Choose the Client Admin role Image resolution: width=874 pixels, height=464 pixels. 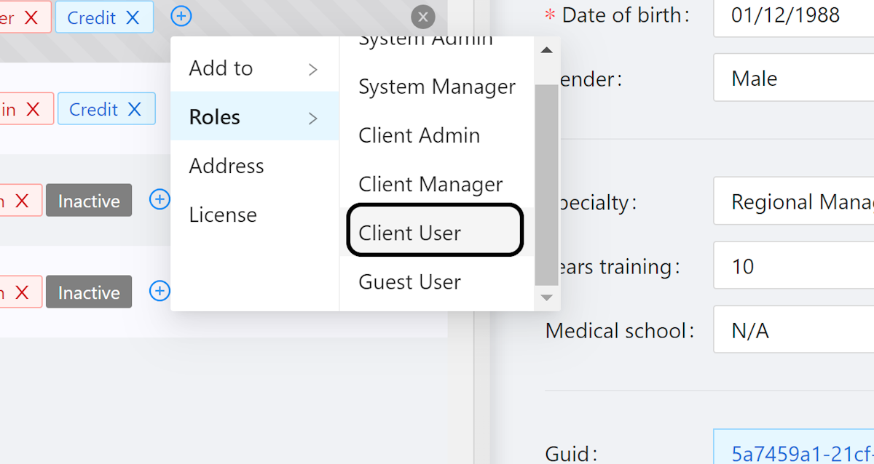[437, 135]
